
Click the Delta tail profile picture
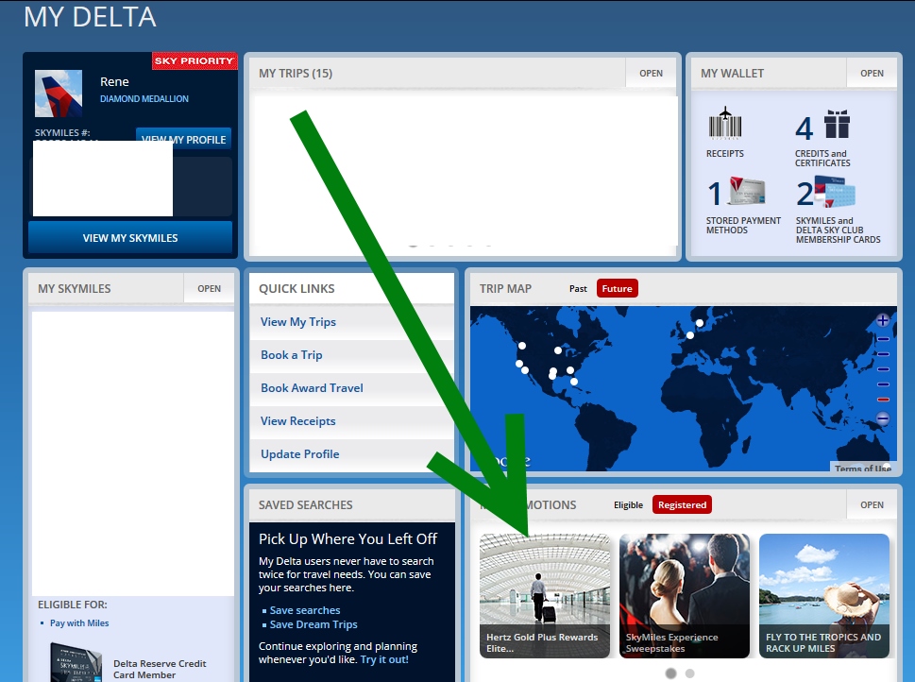59,94
